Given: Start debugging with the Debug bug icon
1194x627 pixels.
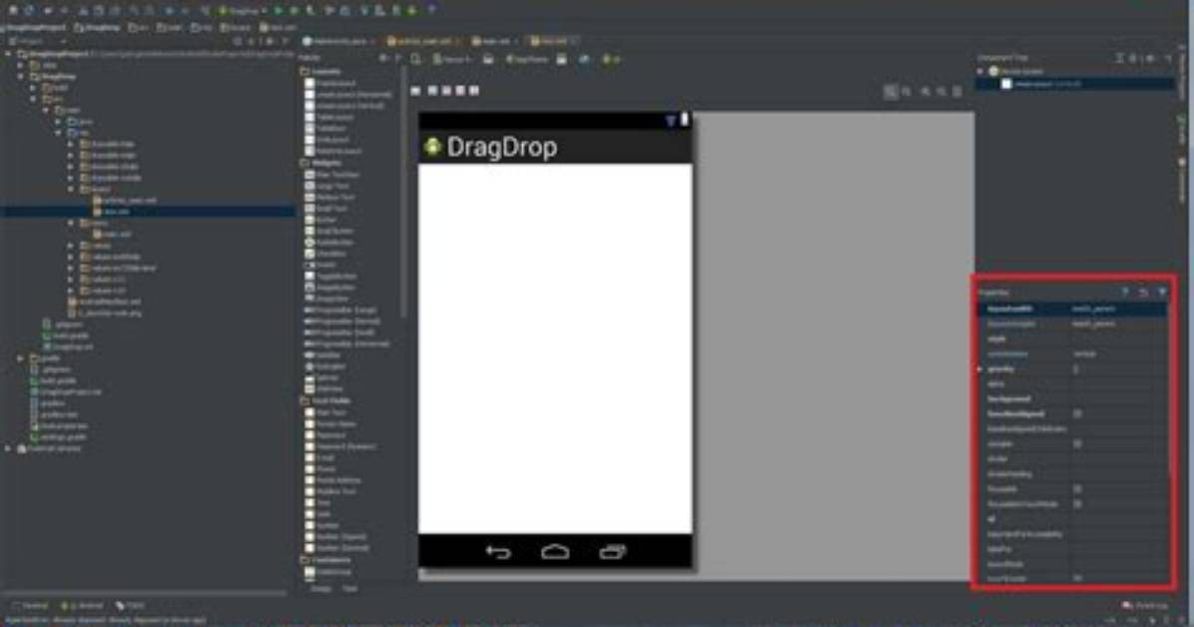Looking at the screenshot, I should pos(294,11).
